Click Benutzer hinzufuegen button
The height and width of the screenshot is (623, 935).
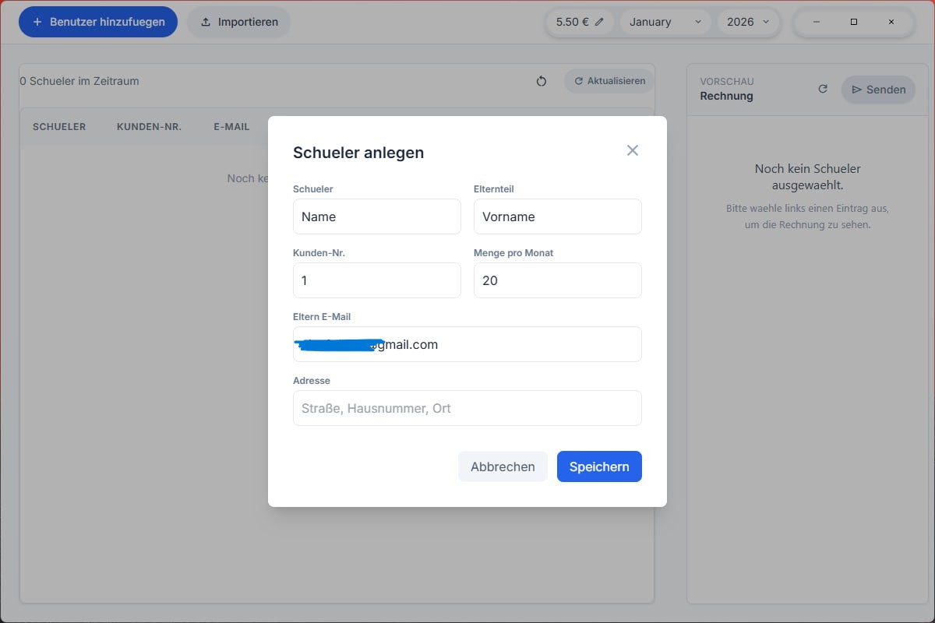tap(98, 22)
